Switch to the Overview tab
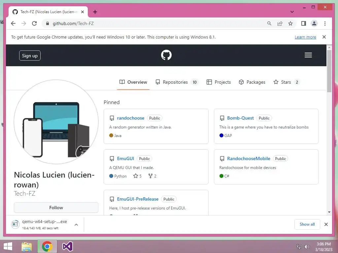The image size is (338, 253). point(133,82)
